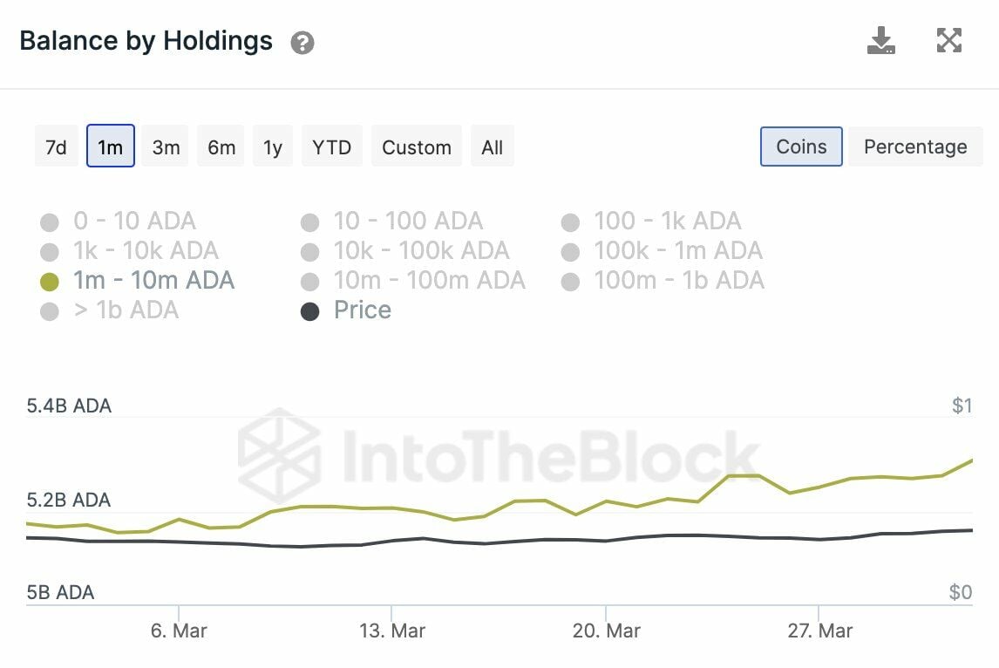Click the > 1b ADA legend dot
The image size is (999, 668).
coord(50,311)
